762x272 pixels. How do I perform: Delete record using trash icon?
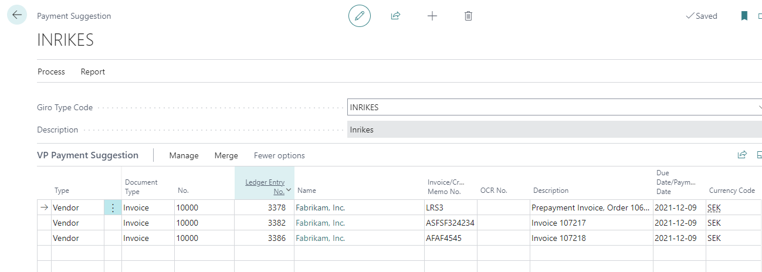pos(468,16)
